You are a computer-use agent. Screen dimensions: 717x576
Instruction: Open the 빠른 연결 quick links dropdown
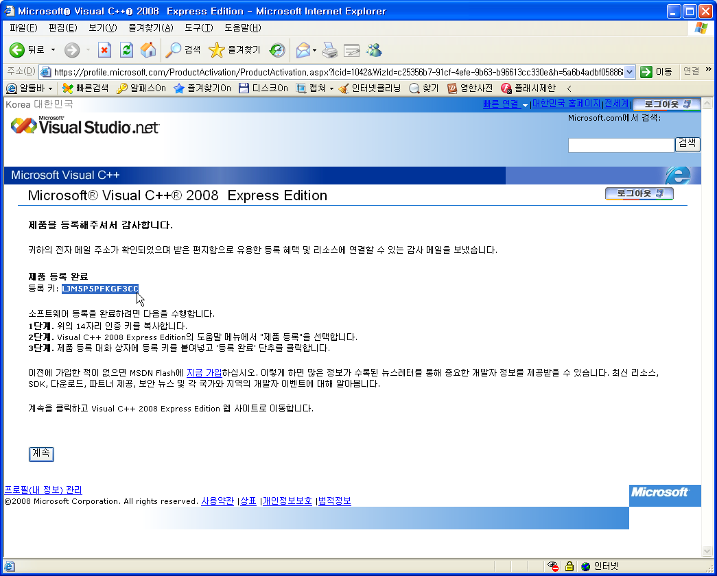click(x=505, y=104)
